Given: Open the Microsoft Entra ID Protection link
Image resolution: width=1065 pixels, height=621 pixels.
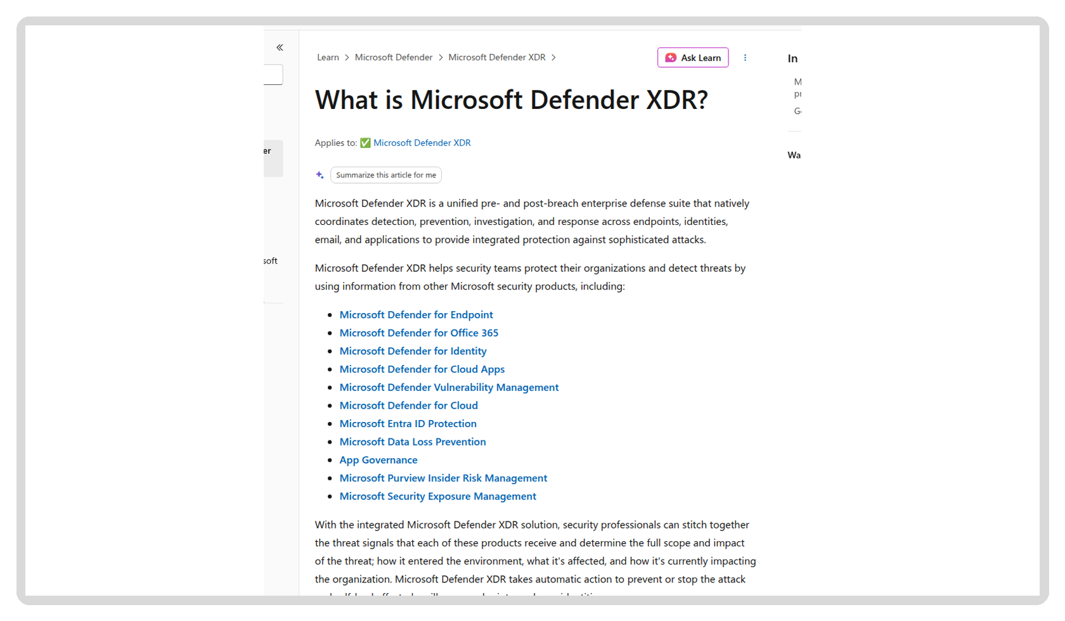Looking at the screenshot, I should tap(408, 424).
